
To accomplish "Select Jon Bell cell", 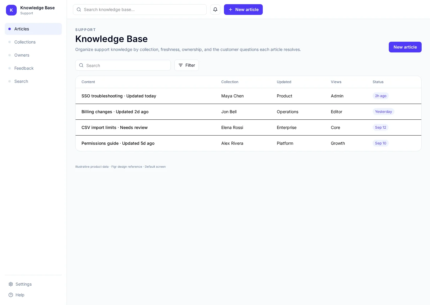I will click(x=229, y=112).
